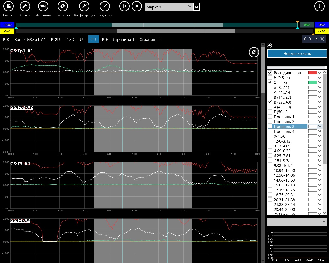Open Схемы wrench icon
Screen dimensions: 329x263
click(25, 6)
